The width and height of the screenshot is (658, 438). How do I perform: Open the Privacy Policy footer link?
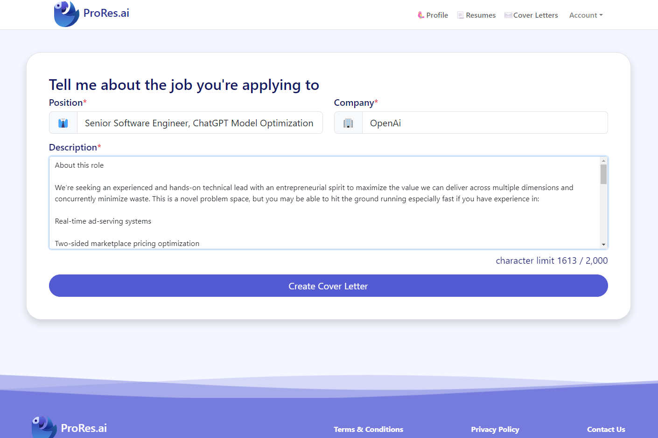point(495,429)
